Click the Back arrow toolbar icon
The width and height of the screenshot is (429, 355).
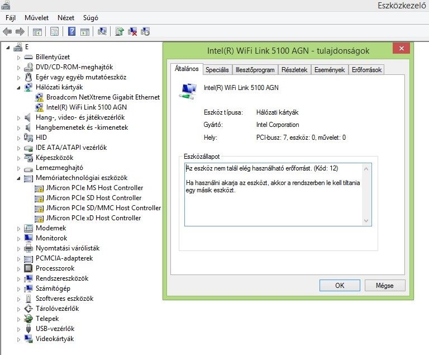[7, 31]
